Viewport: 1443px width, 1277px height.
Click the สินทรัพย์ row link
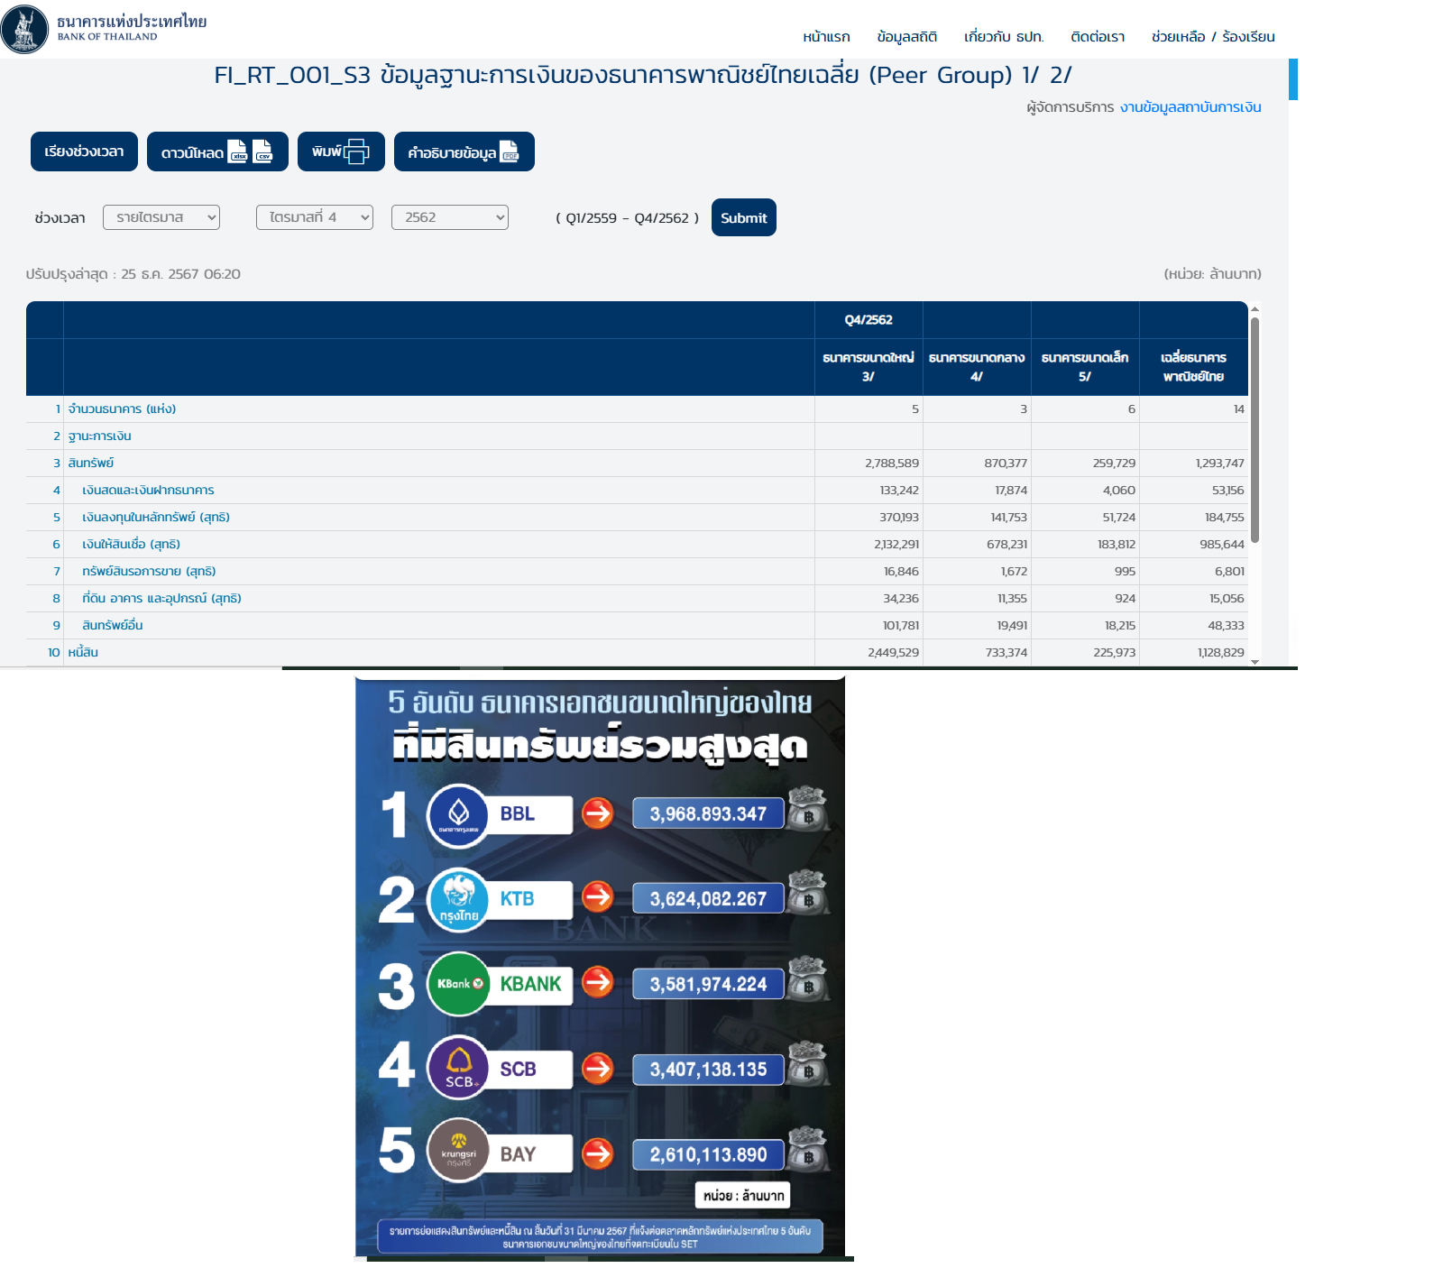(91, 463)
